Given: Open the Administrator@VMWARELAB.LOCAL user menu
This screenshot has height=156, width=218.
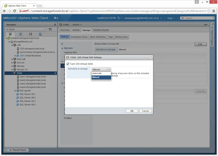Looking at the screenshot, I should coord(143,18).
